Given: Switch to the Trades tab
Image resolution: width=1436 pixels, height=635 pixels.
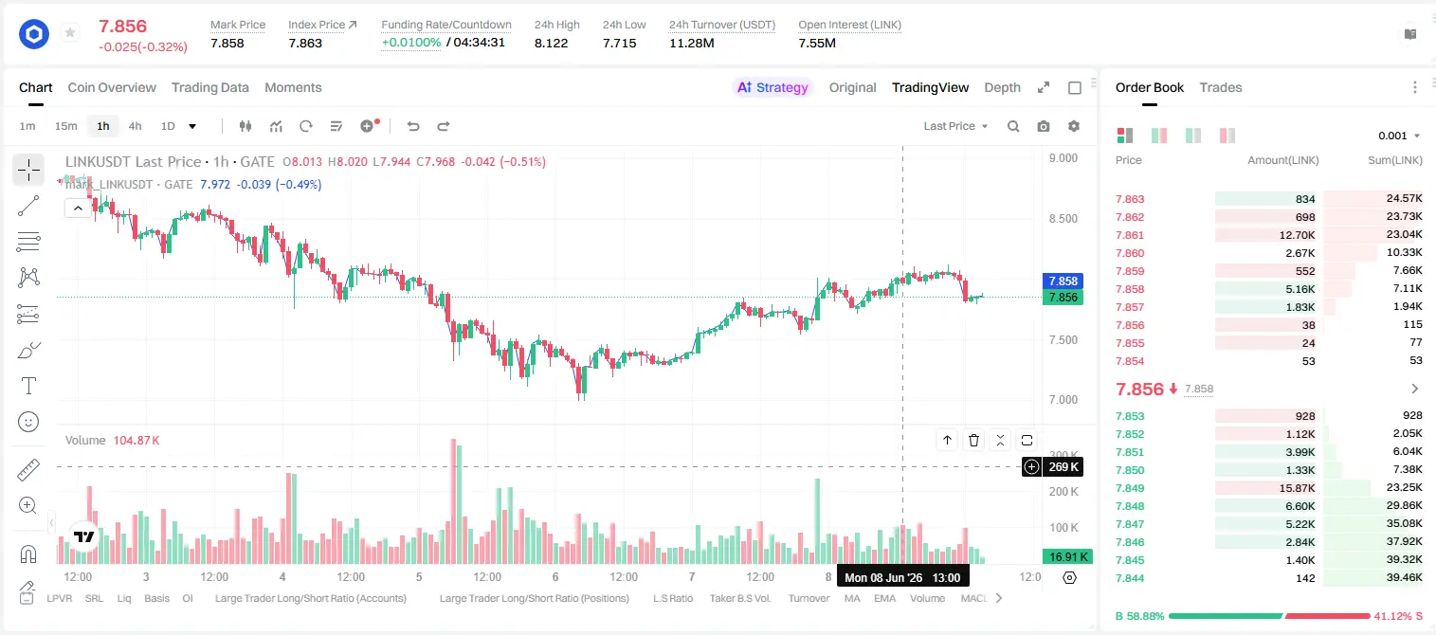Looking at the screenshot, I should [x=1221, y=87].
